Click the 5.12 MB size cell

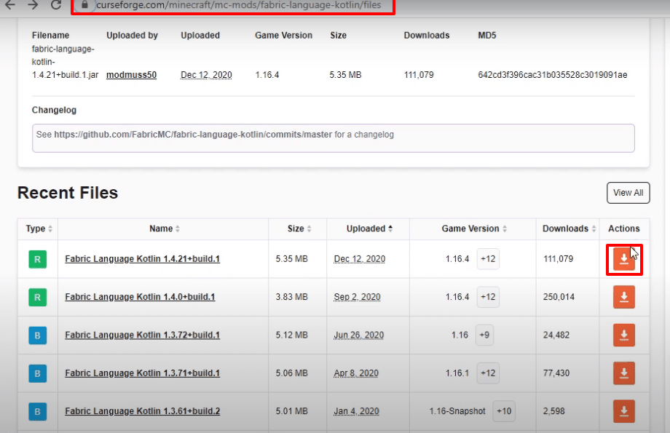[x=291, y=335]
